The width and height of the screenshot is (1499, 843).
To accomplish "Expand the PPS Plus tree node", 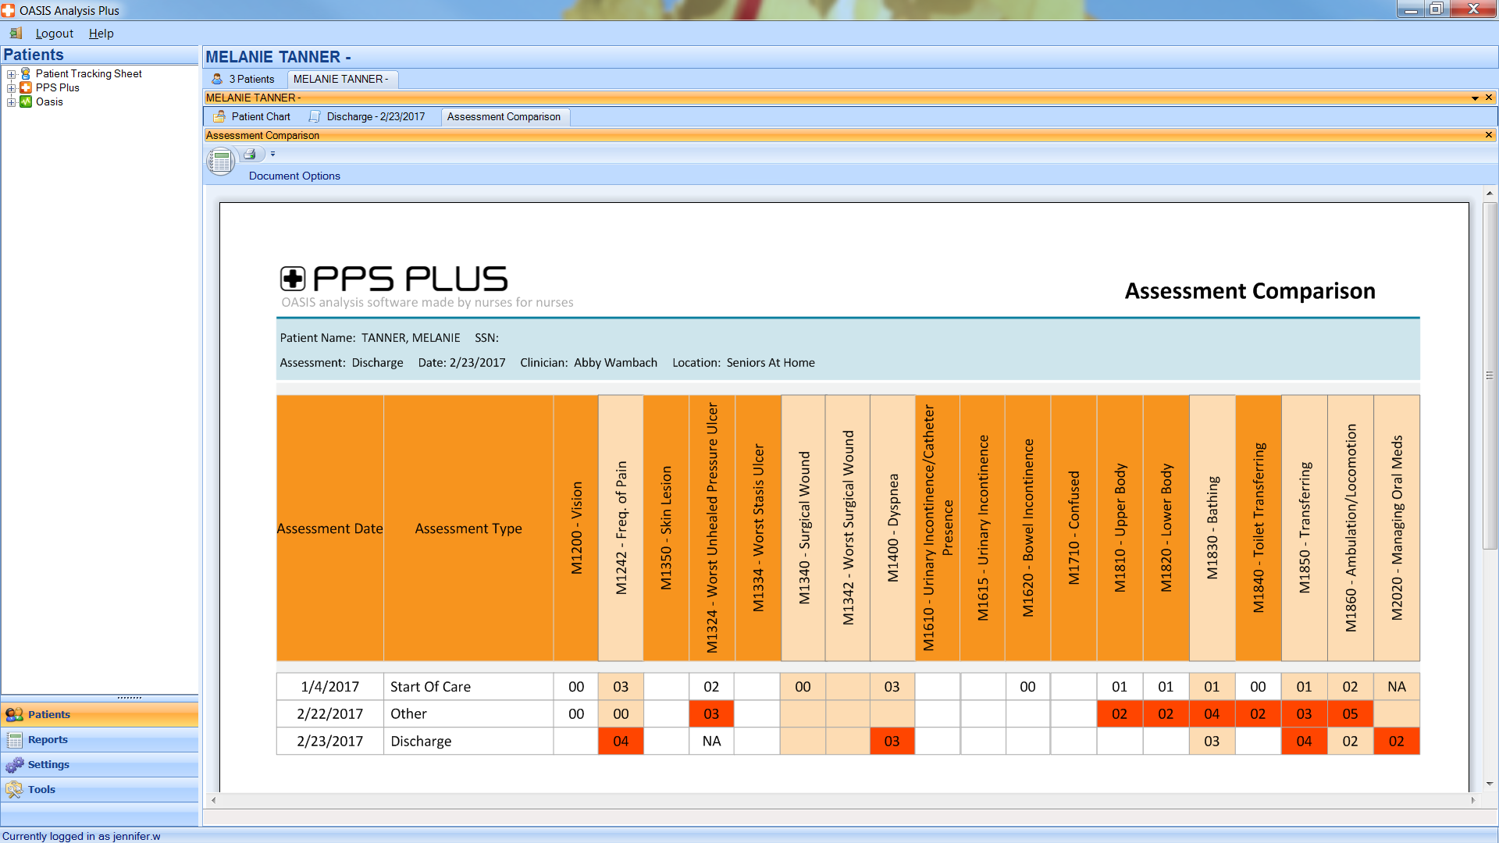I will pyautogui.click(x=11, y=88).
